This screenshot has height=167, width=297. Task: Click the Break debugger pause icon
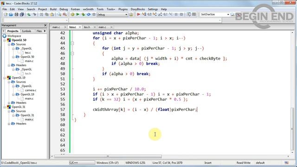click(x=176, y=14)
